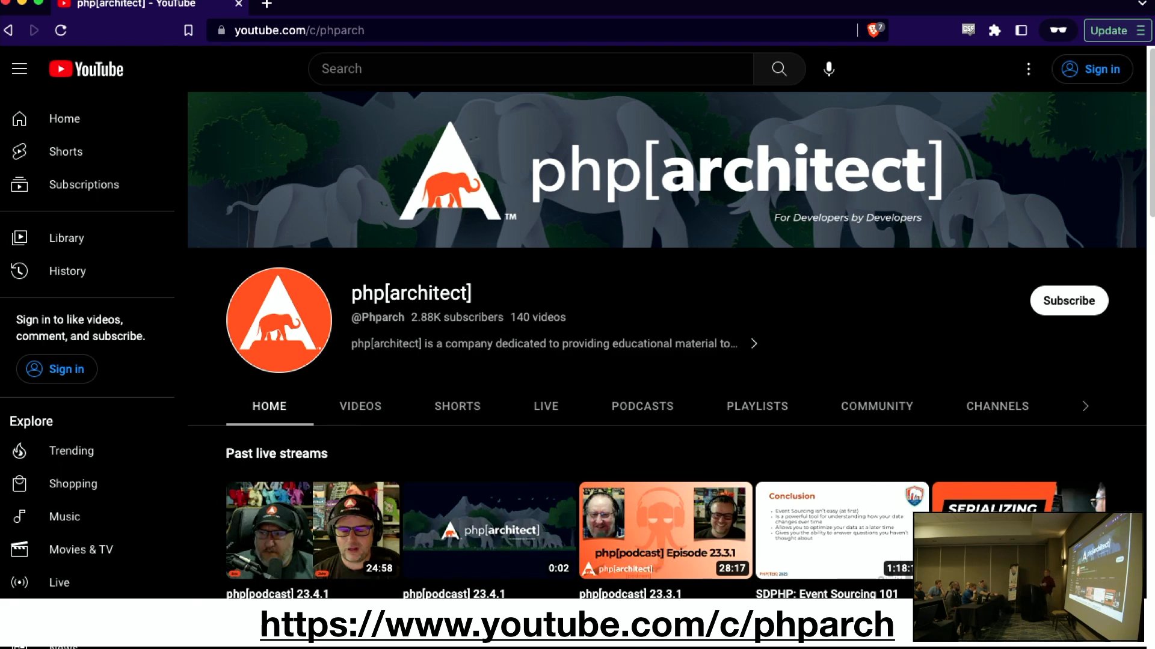Start a voice search with the microphone icon
This screenshot has height=649, width=1155.
pyautogui.click(x=828, y=69)
